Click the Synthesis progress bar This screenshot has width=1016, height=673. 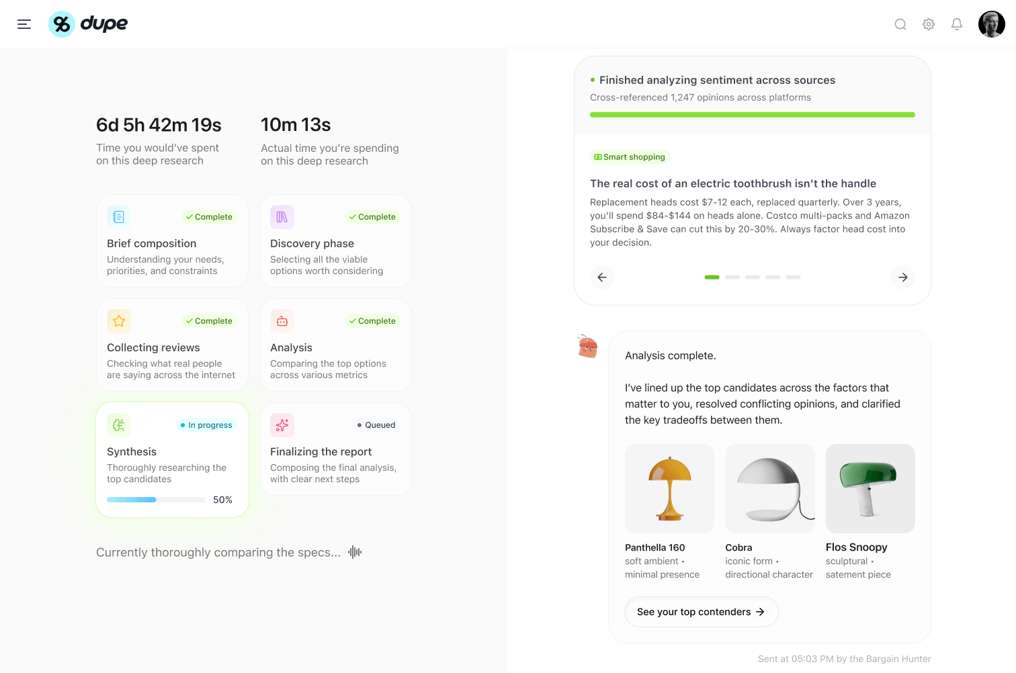(x=156, y=500)
